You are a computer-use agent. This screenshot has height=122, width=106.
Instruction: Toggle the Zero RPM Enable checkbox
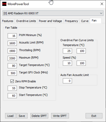click(12, 81)
